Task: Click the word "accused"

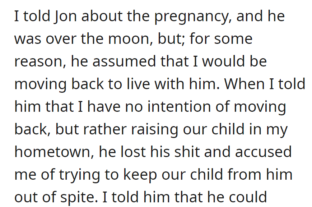Action: coord(263,152)
